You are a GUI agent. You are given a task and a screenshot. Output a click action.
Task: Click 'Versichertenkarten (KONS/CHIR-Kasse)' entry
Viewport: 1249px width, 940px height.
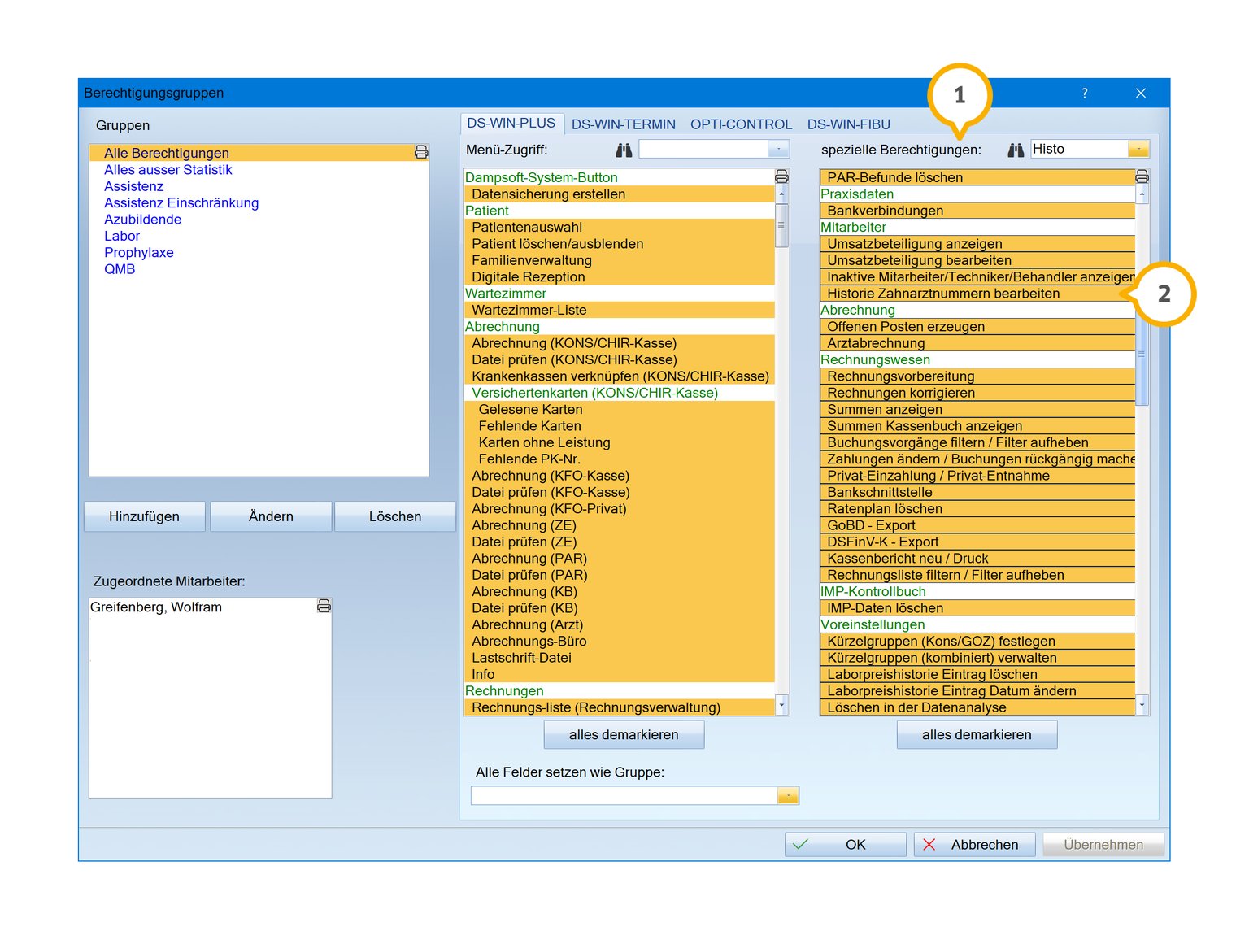click(x=619, y=393)
